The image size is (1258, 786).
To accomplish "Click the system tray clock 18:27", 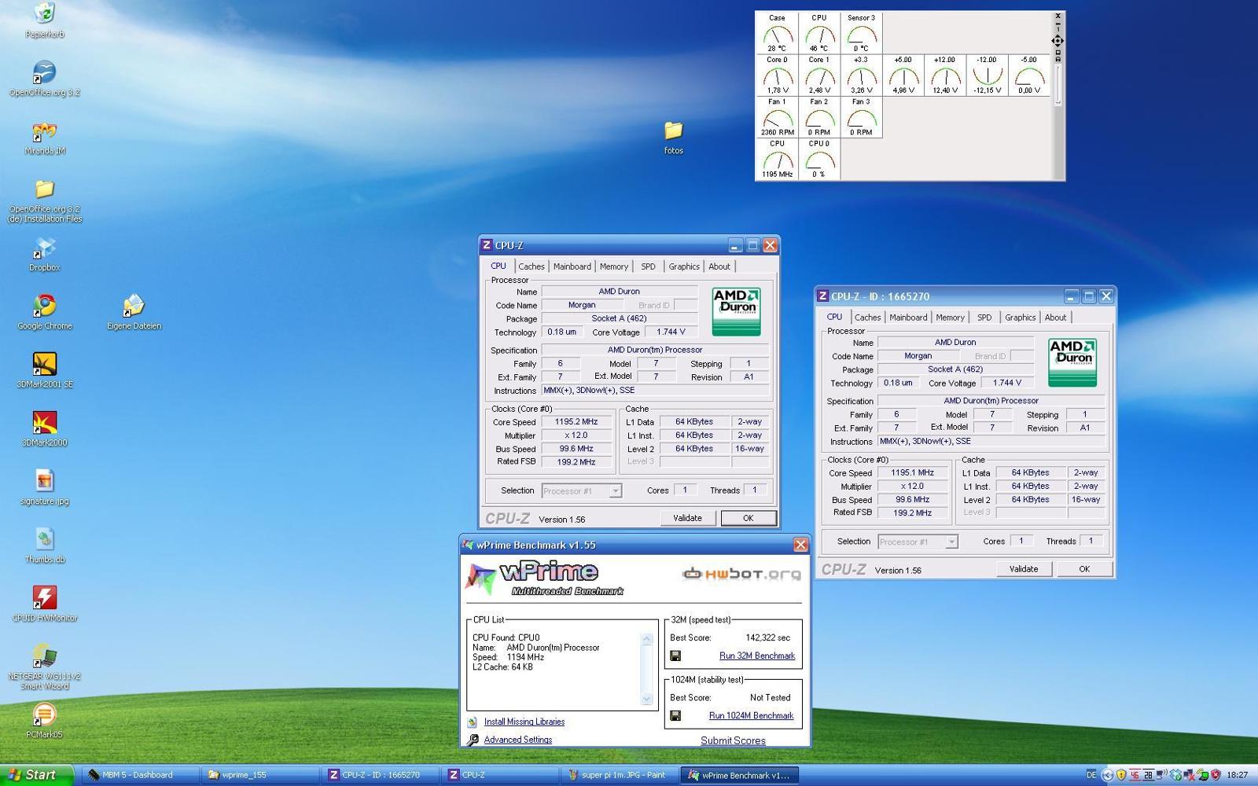I will pyautogui.click(x=1238, y=775).
